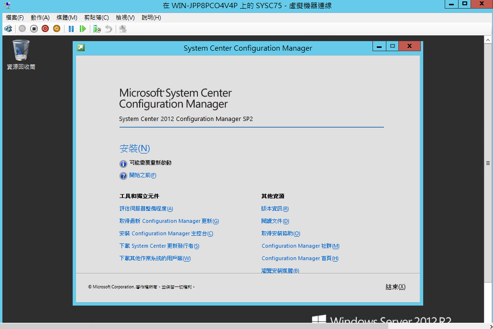Screen dimensions: 493x329
Task: Save the virtual machine state (orange icon)
Action: coord(56,29)
